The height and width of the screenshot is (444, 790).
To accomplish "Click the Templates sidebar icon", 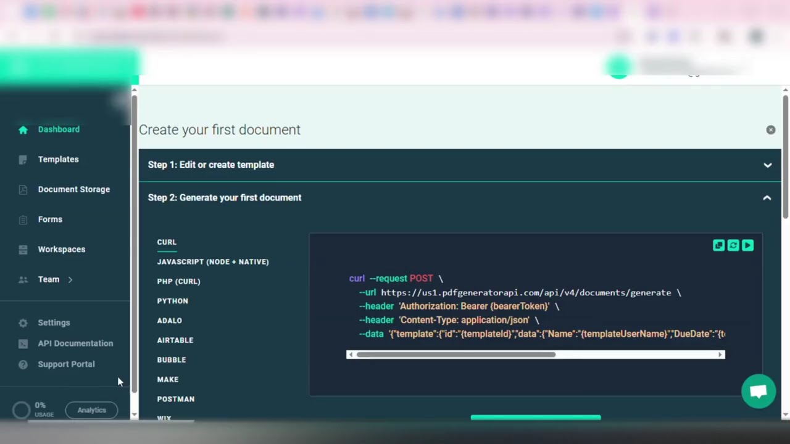I will point(23,160).
